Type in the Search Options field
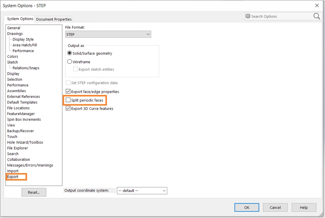The width and height of the screenshot is (325, 218). point(281,16)
